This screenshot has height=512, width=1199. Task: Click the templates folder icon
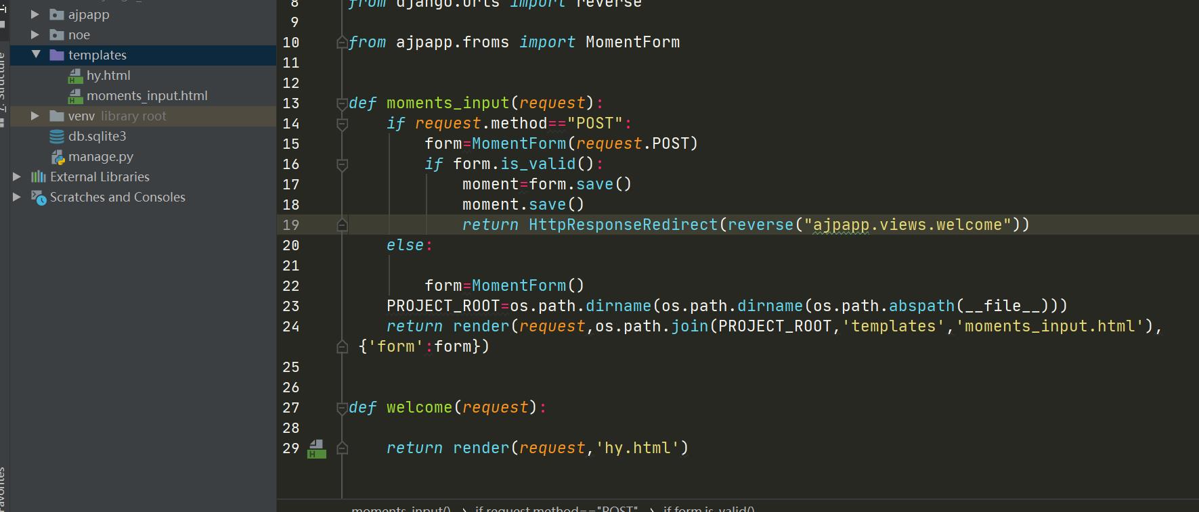click(x=57, y=55)
